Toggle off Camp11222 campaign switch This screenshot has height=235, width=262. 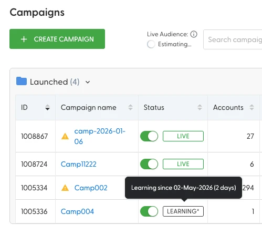pos(149,164)
